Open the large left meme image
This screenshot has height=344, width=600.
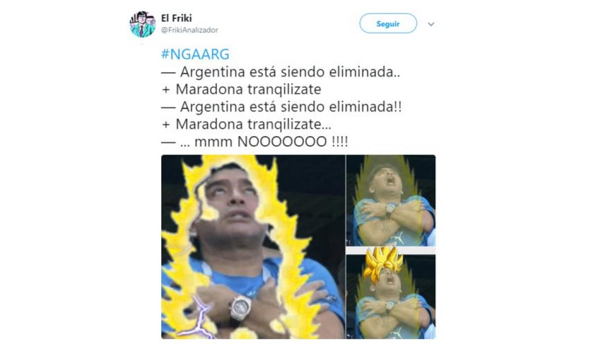(253, 247)
